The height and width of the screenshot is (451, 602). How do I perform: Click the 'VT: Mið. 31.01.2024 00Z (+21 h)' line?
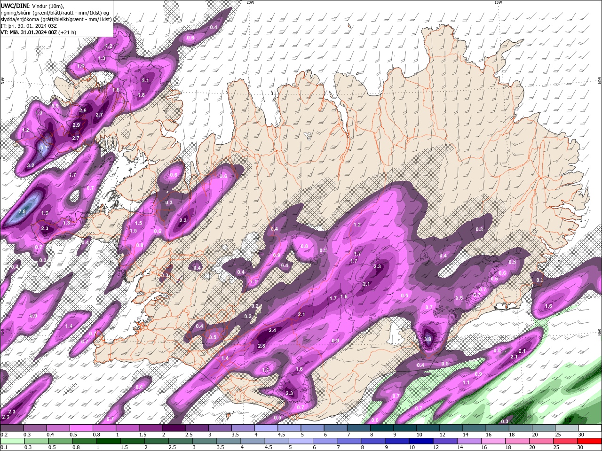pyautogui.click(x=38, y=32)
